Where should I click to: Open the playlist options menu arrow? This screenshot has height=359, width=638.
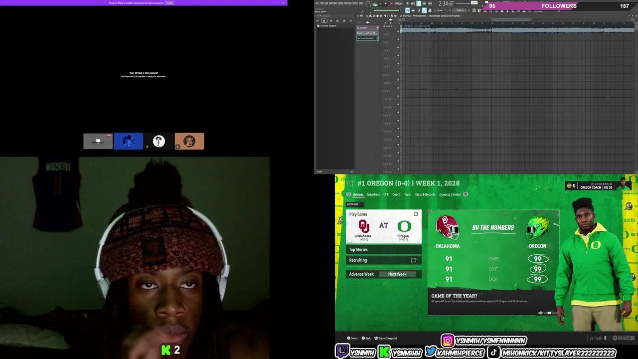tap(358, 16)
